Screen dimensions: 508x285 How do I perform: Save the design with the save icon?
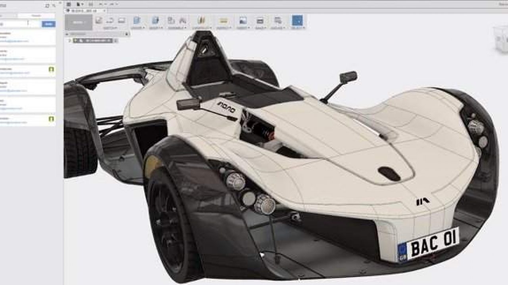pyautogui.click(x=90, y=4)
